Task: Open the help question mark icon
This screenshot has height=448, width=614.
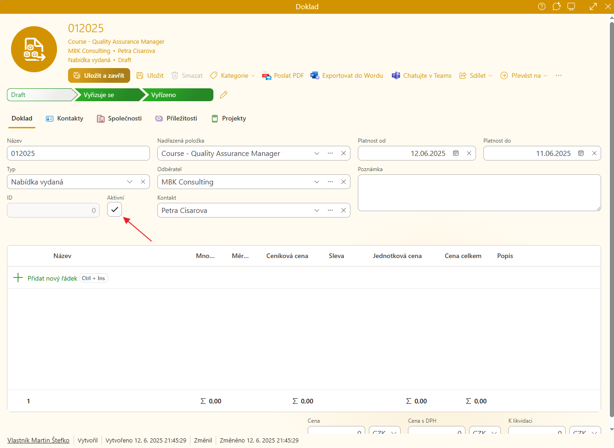Action: pos(542,6)
